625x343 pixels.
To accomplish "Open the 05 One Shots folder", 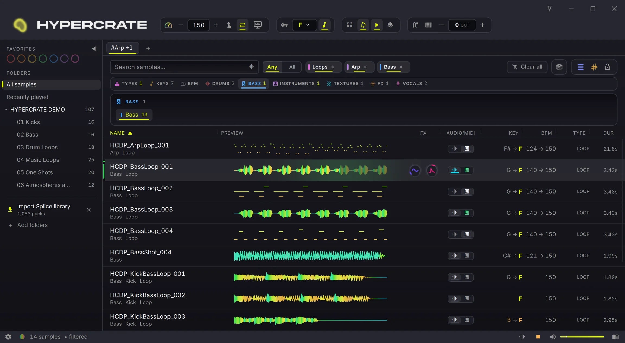I will [35, 172].
